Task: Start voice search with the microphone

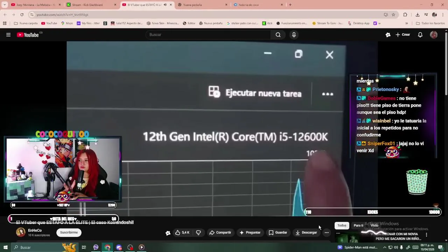Action: [294, 35]
